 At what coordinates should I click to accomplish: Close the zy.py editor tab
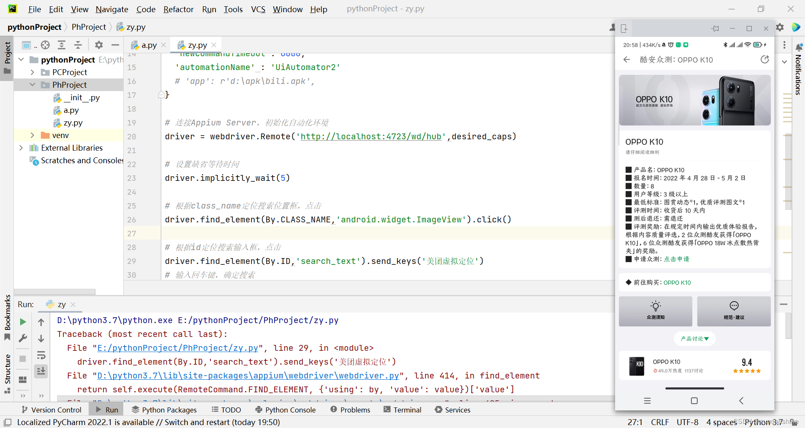coord(214,45)
